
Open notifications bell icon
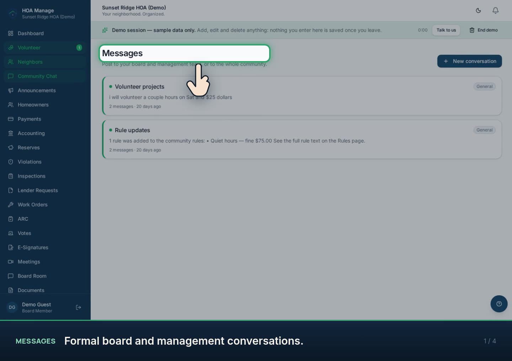click(495, 11)
